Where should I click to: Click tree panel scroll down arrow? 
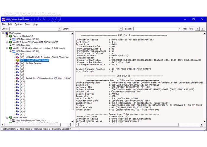point(72,121)
